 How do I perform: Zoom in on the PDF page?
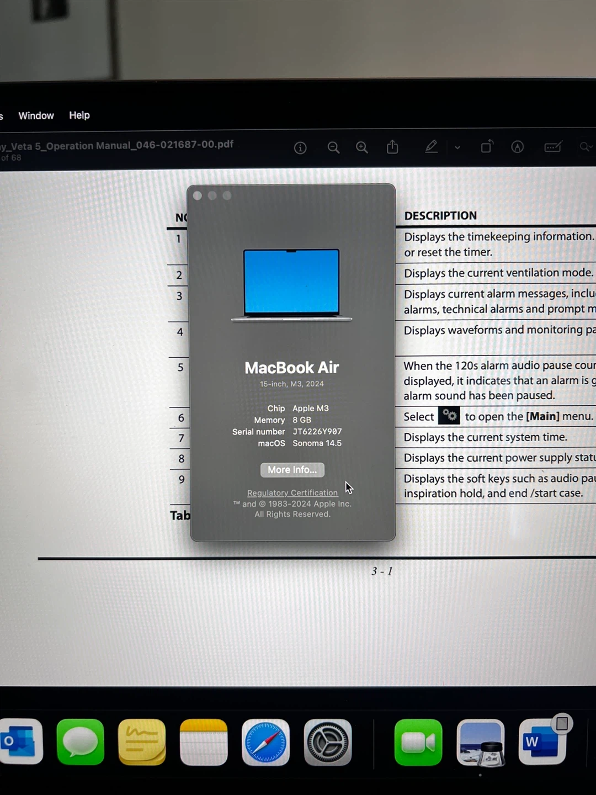[x=362, y=147]
